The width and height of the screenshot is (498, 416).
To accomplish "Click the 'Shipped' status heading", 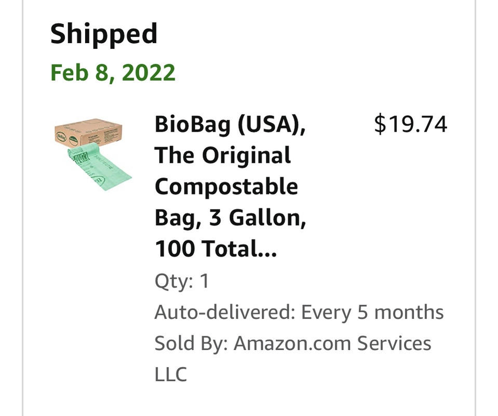I will point(104,34).
